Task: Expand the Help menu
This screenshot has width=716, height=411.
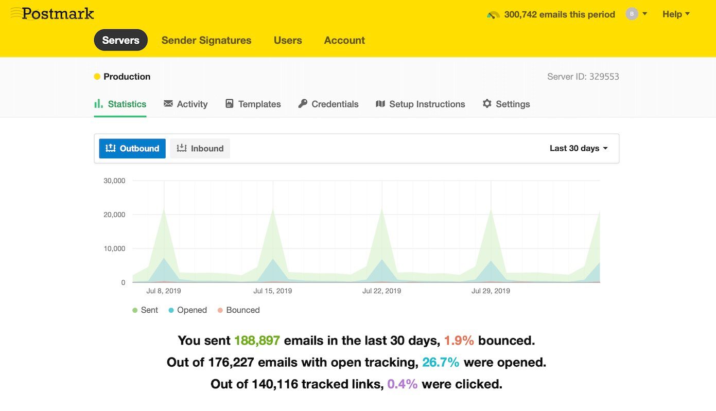Action: click(676, 14)
